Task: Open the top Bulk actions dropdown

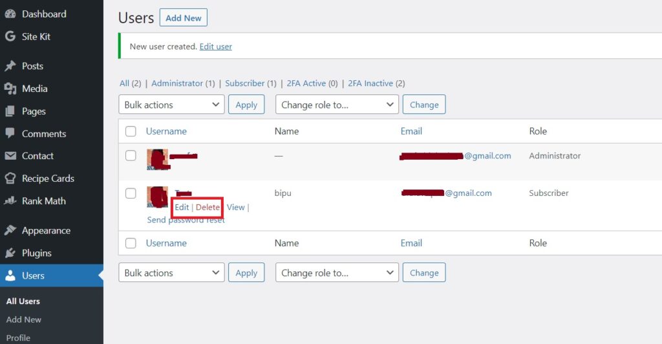Action: (x=171, y=105)
